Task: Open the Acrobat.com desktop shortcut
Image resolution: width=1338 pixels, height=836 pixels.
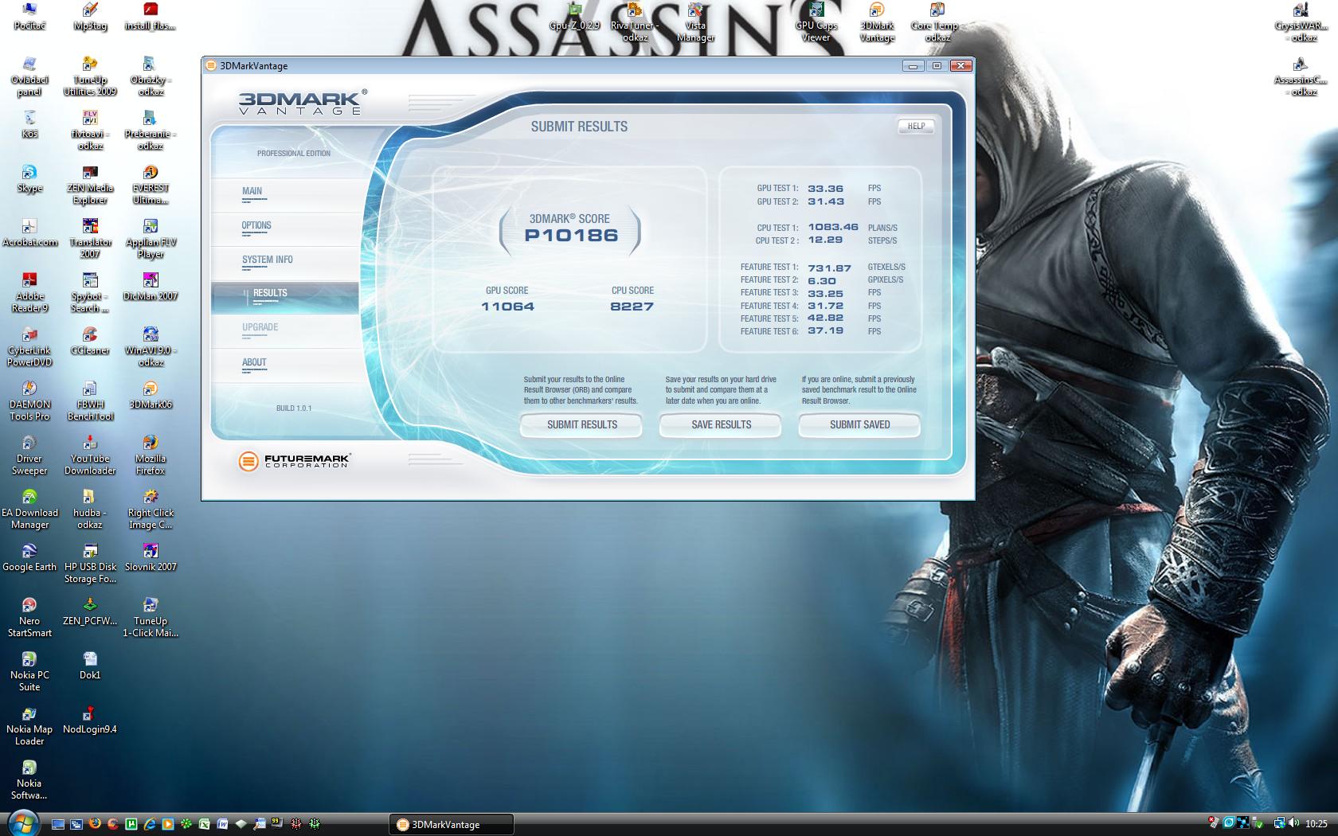Action: click(x=29, y=233)
